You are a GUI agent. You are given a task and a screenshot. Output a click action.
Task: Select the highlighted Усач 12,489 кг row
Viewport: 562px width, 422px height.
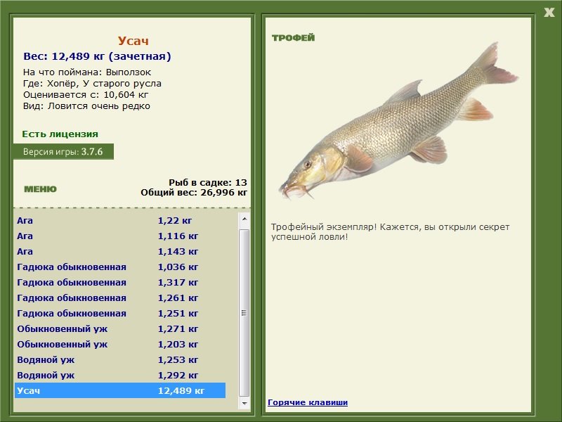(x=120, y=390)
